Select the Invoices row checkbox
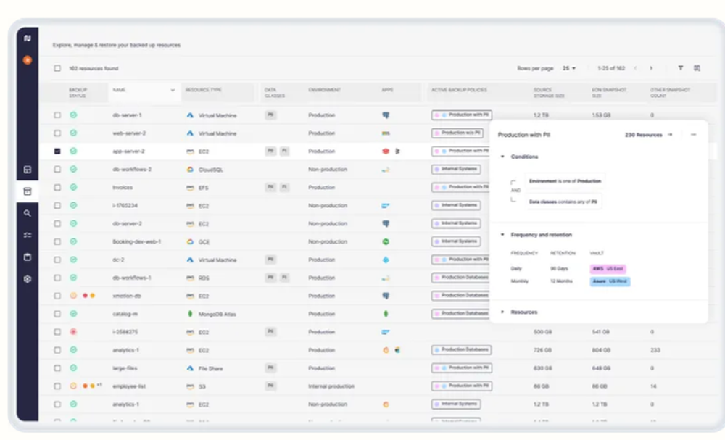725x440 pixels. (x=57, y=187)
